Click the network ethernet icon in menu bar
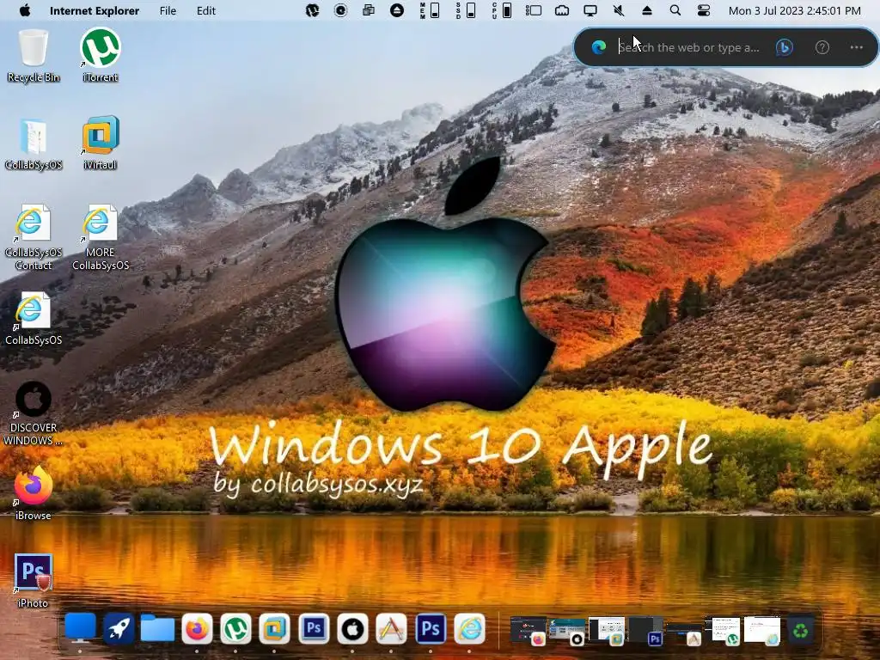 562,10
